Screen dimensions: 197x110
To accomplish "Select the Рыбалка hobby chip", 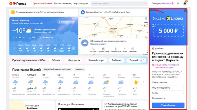I will tap(116, 60).
